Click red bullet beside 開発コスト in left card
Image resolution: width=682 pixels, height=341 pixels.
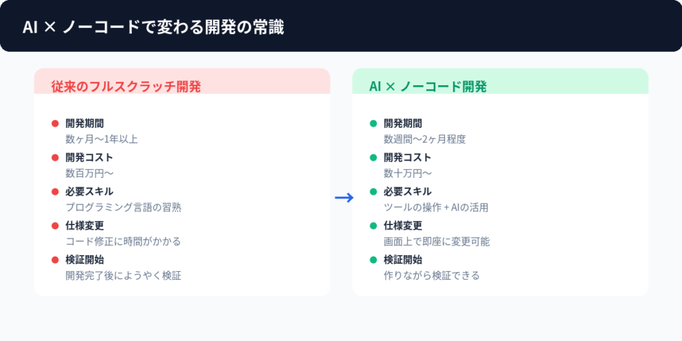tap(55, 158)
